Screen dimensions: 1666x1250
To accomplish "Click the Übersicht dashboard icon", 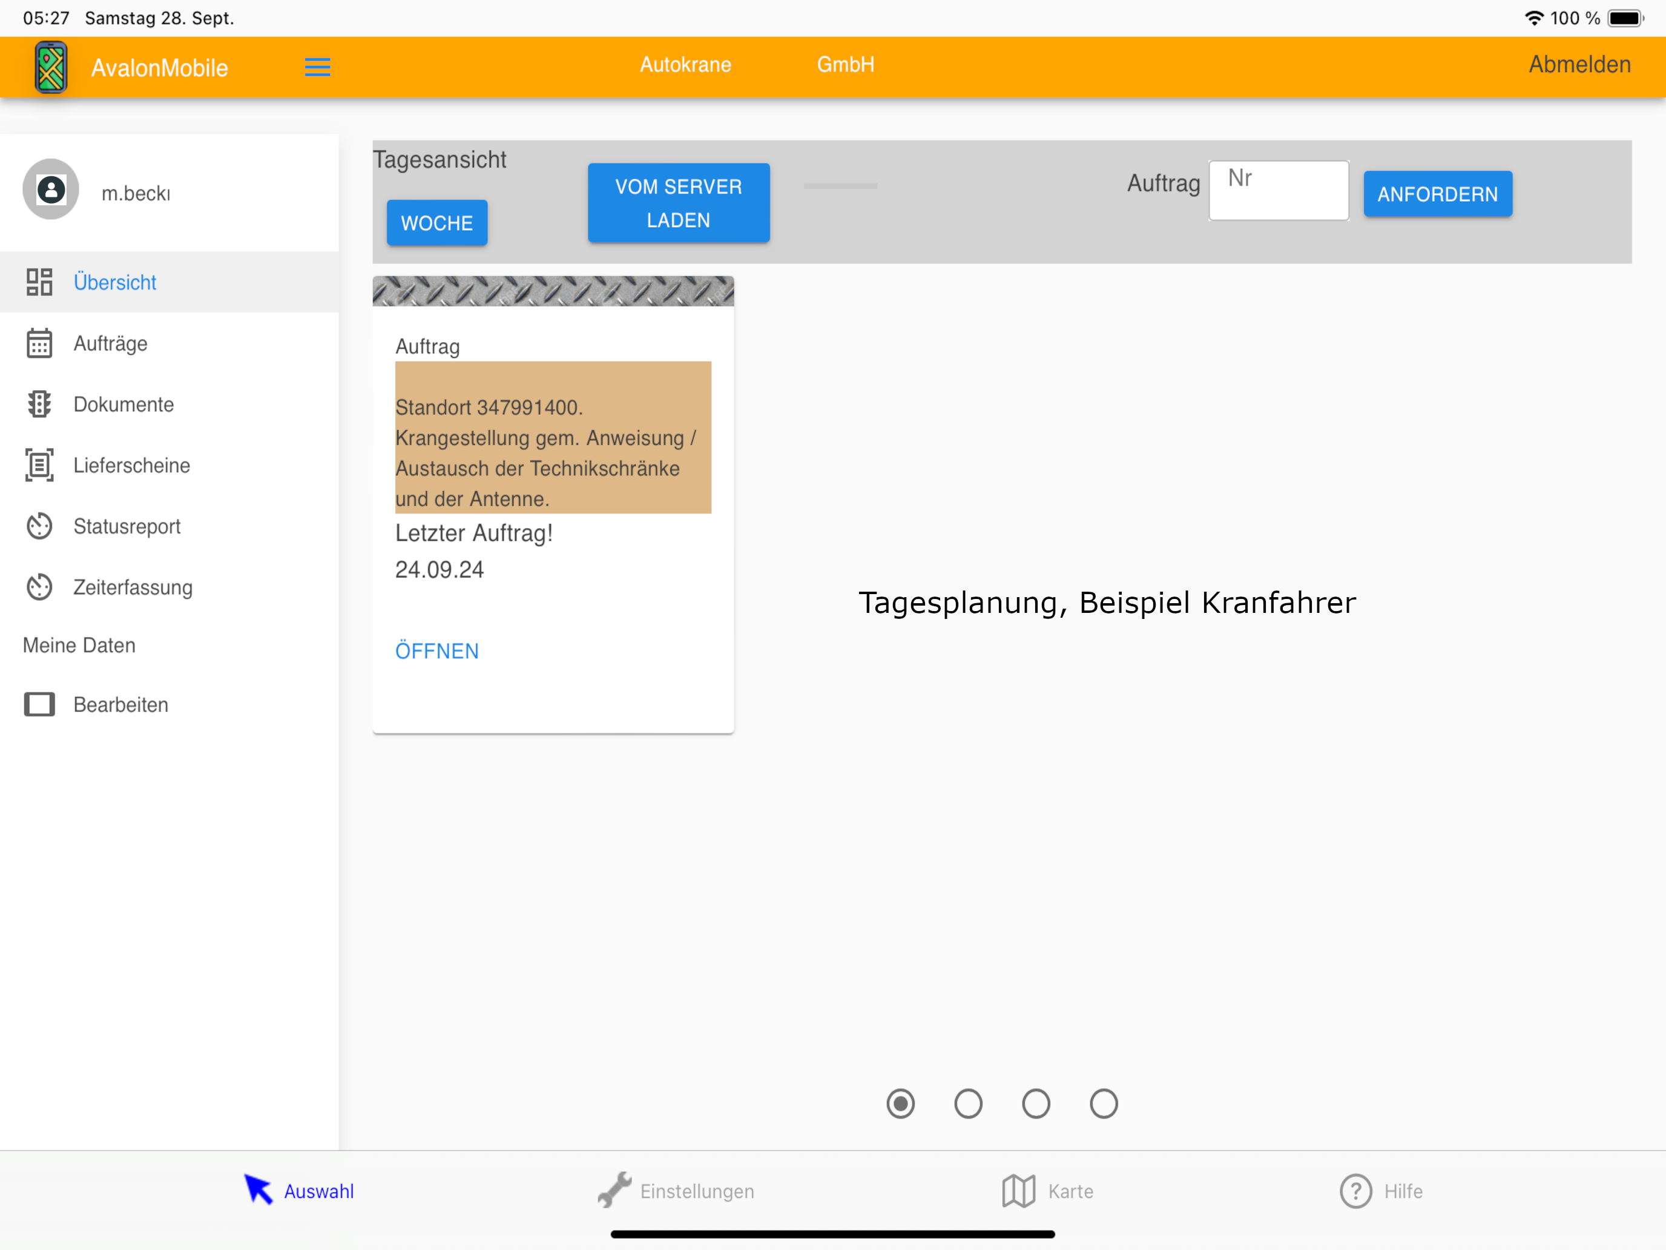I will click(39, 282).
